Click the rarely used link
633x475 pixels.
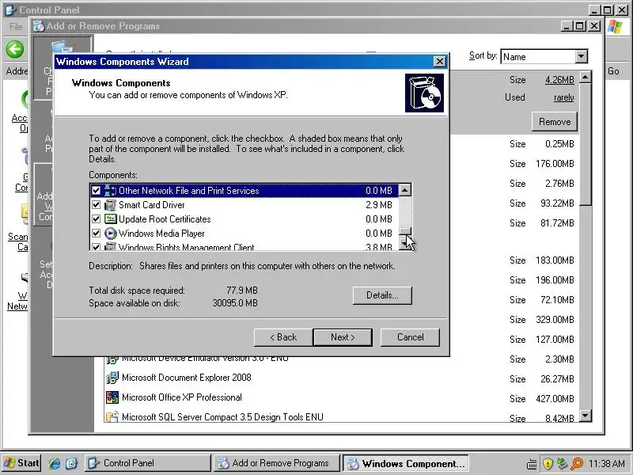click(x=564, y=97)
